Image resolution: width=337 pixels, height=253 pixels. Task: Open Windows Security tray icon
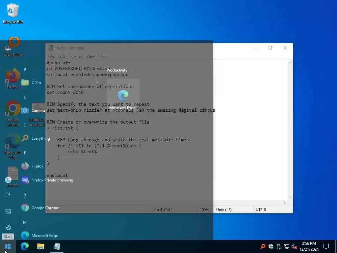pyautogui.click(x=271, y=246)
